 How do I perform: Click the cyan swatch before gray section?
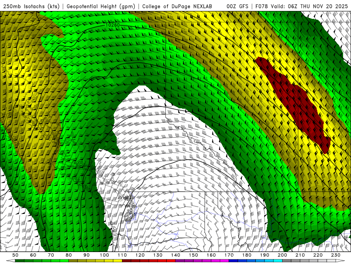[278, 261]
